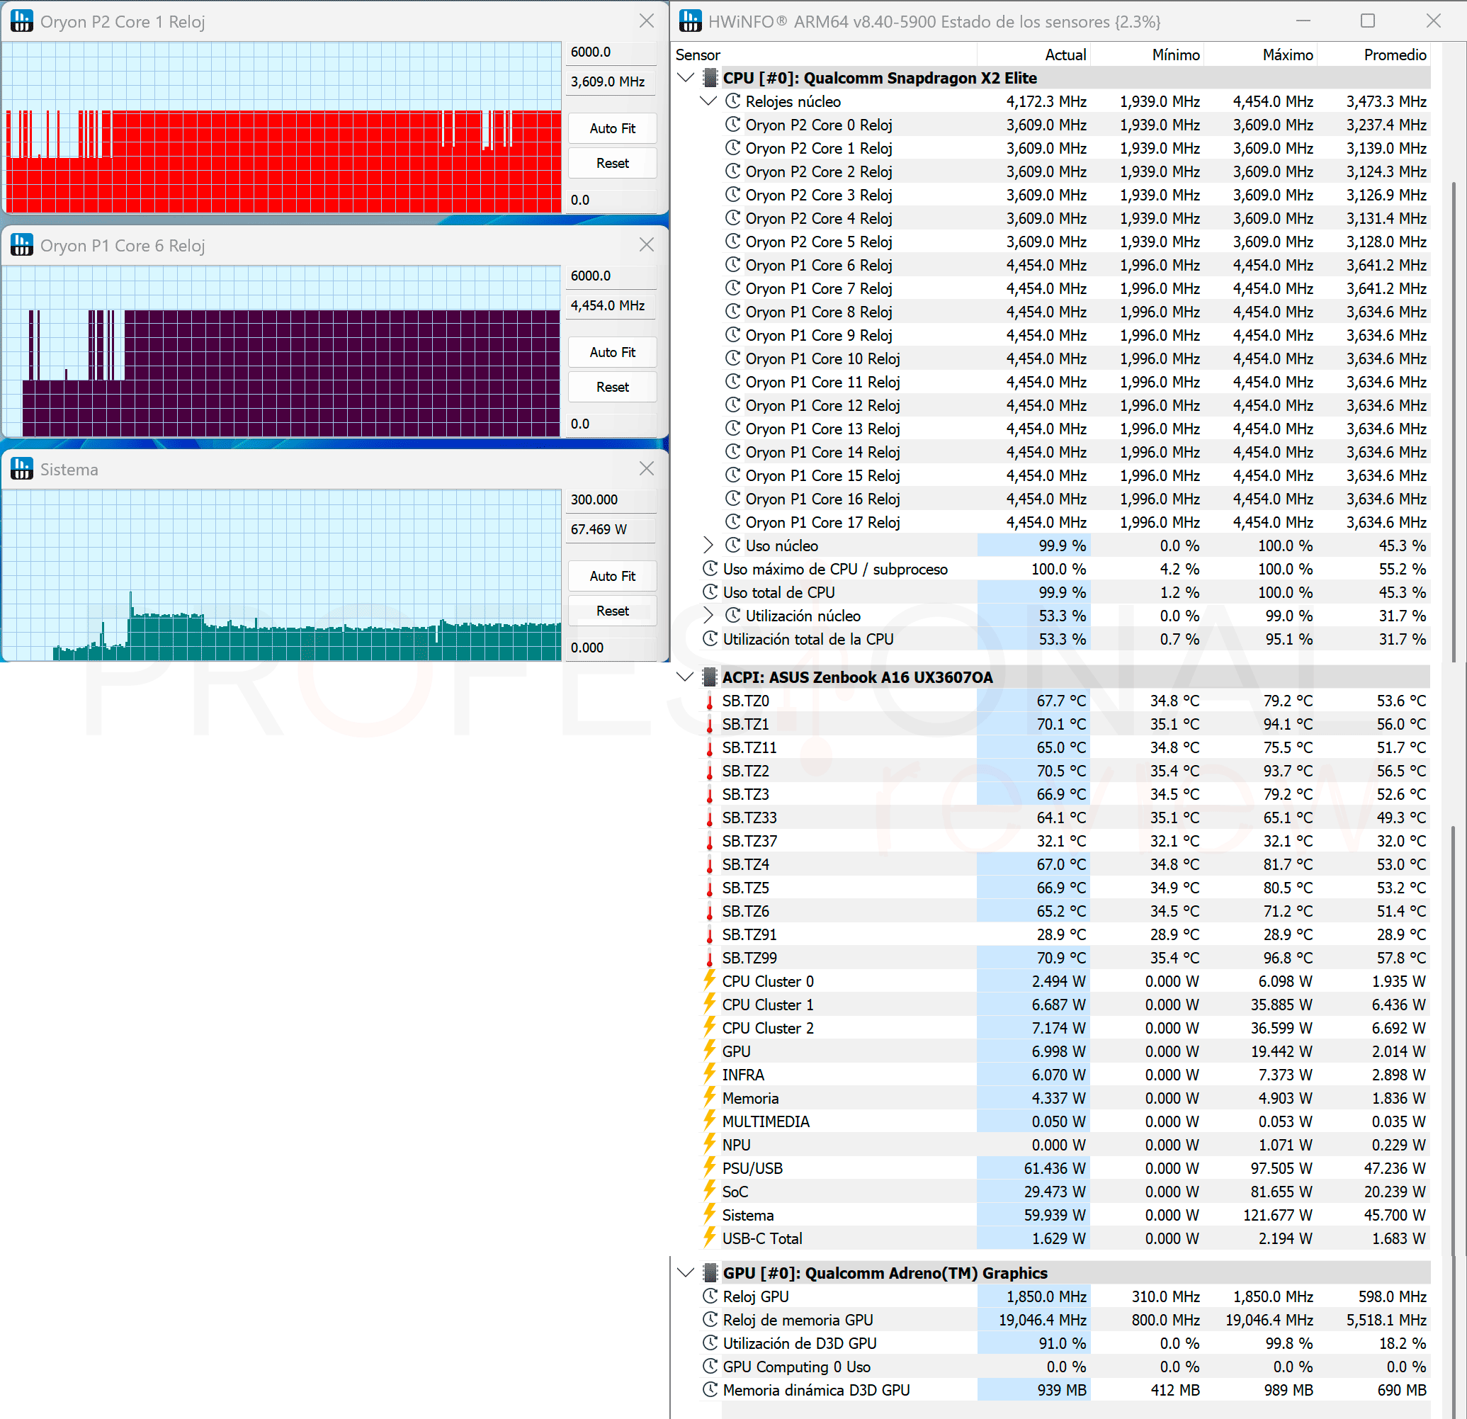Click the Mínimo column header
This screenshot has height=1419, width=1467.
(x=1148, y=55)
